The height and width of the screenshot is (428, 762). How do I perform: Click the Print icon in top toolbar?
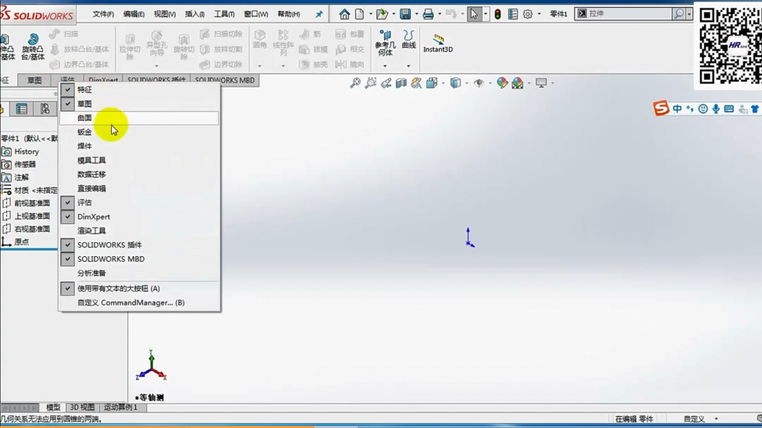tap(428, 14)
